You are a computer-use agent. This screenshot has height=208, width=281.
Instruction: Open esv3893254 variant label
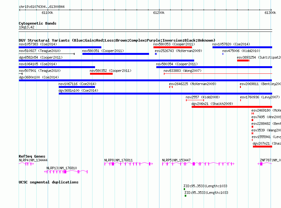[259, 57]
